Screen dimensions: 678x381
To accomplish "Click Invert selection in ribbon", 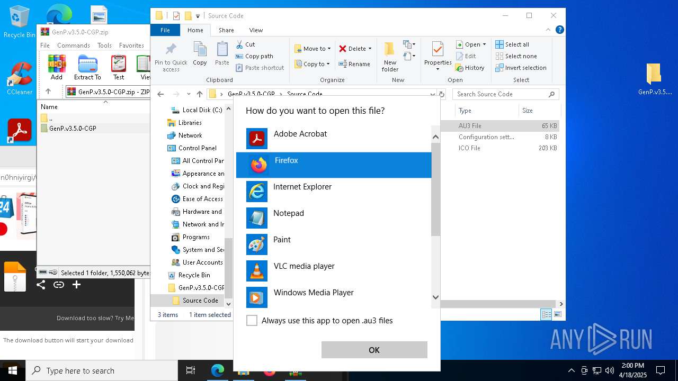I will click(x=521, y=68).
